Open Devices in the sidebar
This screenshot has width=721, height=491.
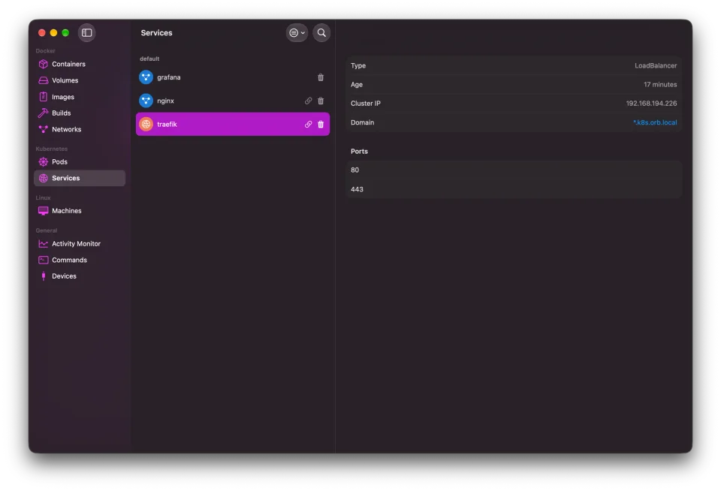(x=80, y=276)
